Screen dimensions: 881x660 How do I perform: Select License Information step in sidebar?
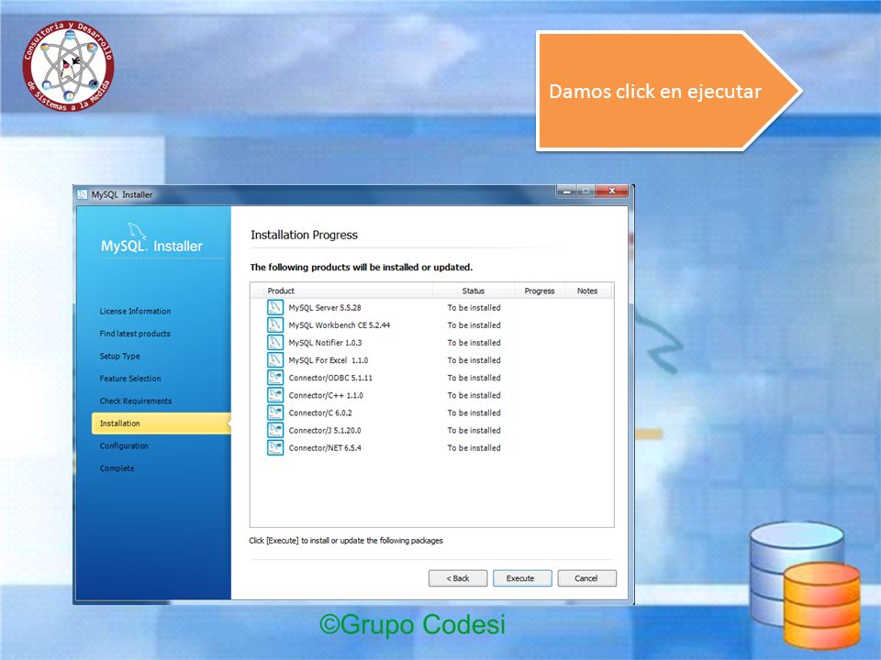click(136, 311)
